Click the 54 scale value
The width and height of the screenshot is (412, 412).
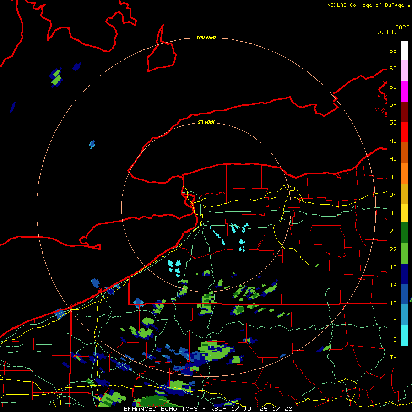[x=393, y=104]
